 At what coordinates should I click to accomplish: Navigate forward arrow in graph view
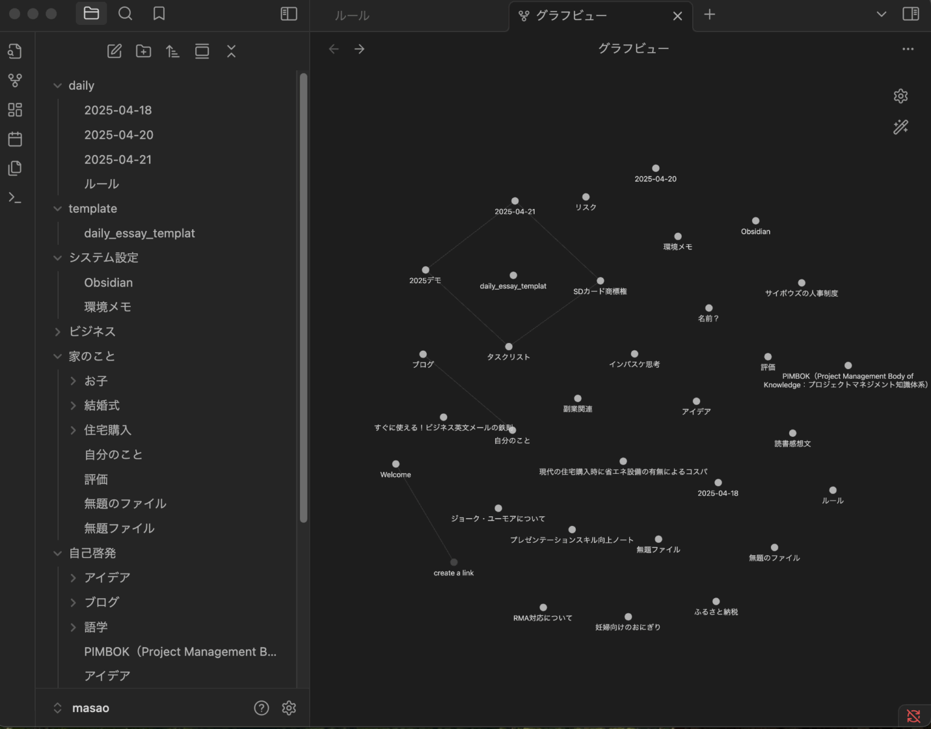(359, 49)
